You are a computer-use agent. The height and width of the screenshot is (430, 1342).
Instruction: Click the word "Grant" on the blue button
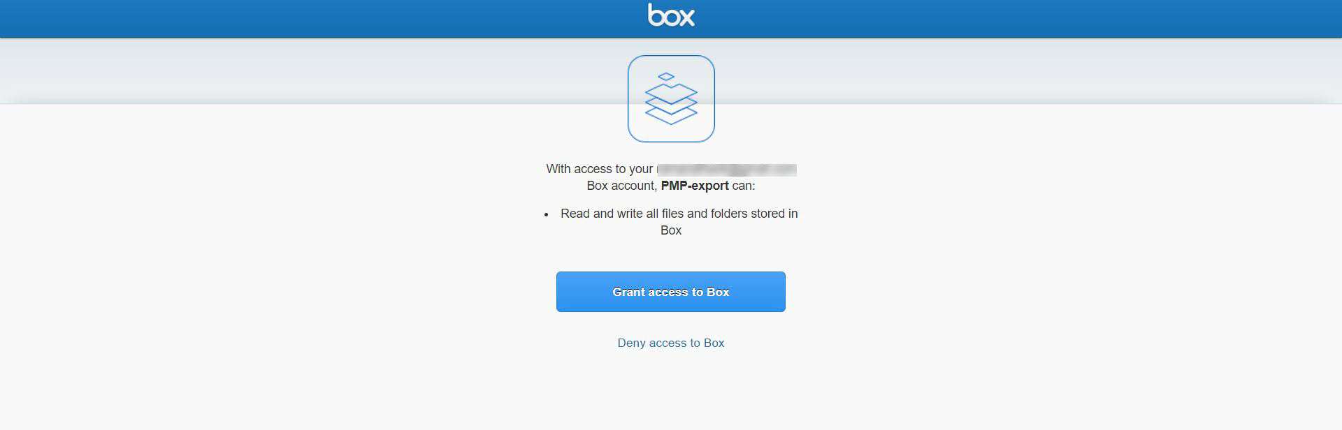tap(628, 292)
